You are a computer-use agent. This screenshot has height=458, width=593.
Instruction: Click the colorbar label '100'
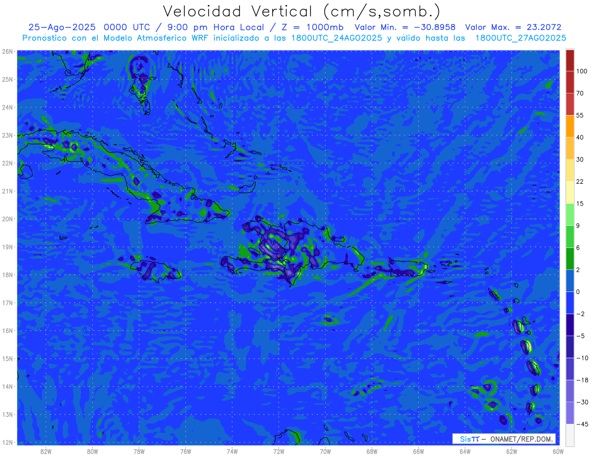[582, 71]
